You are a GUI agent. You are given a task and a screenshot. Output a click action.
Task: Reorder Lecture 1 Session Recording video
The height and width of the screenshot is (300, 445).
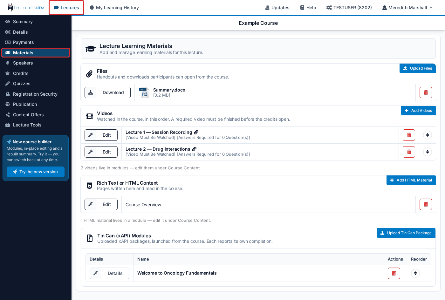[428, 135]
